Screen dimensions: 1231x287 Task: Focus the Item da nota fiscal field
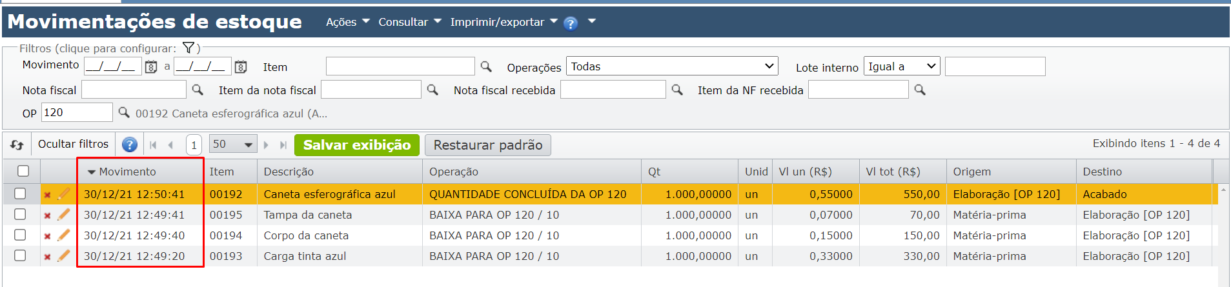[371, 90]
